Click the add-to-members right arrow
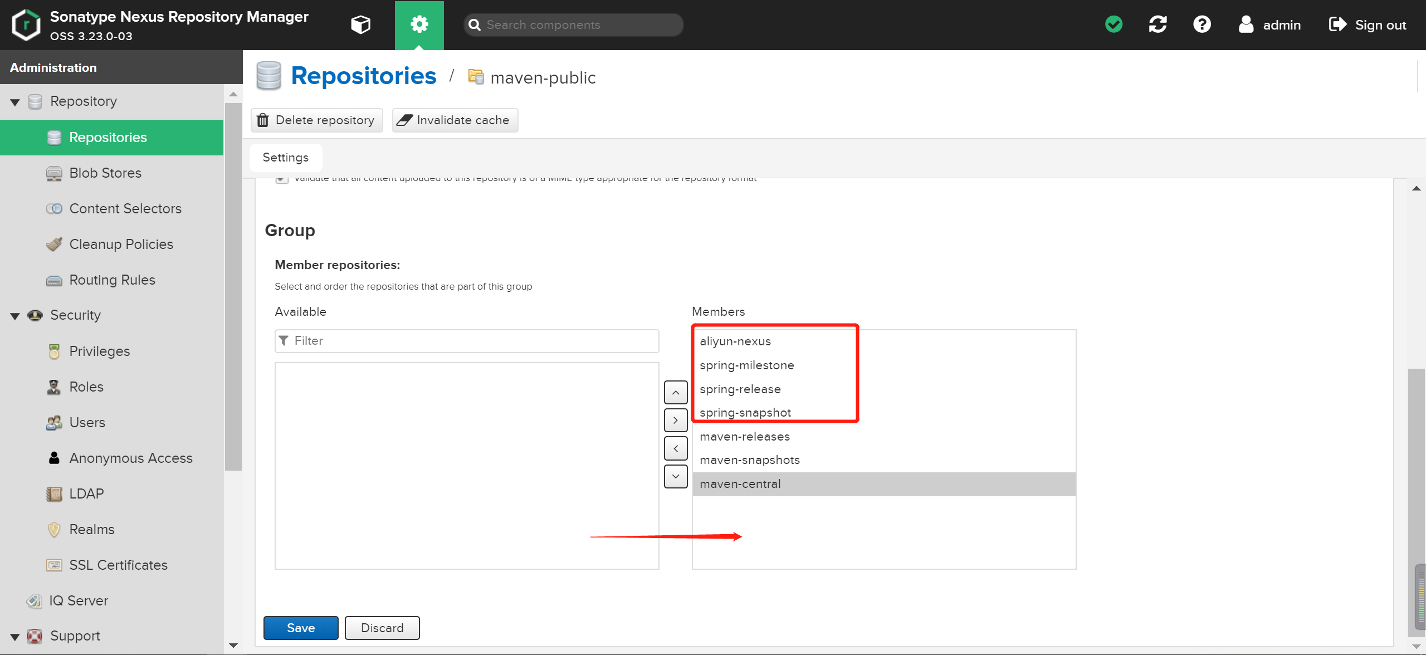Screen dimensions: 1426x655 (x=675, y=421)
